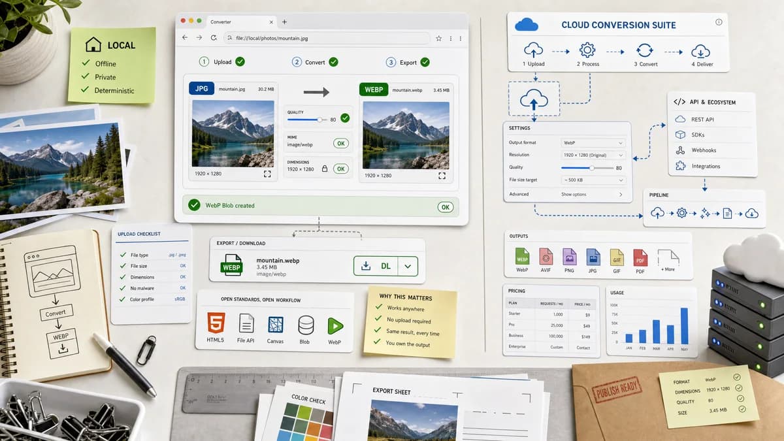The image size is (784, 441).
Task: Adjust the Quality slider in Settings panel
Action: (587, 168)
